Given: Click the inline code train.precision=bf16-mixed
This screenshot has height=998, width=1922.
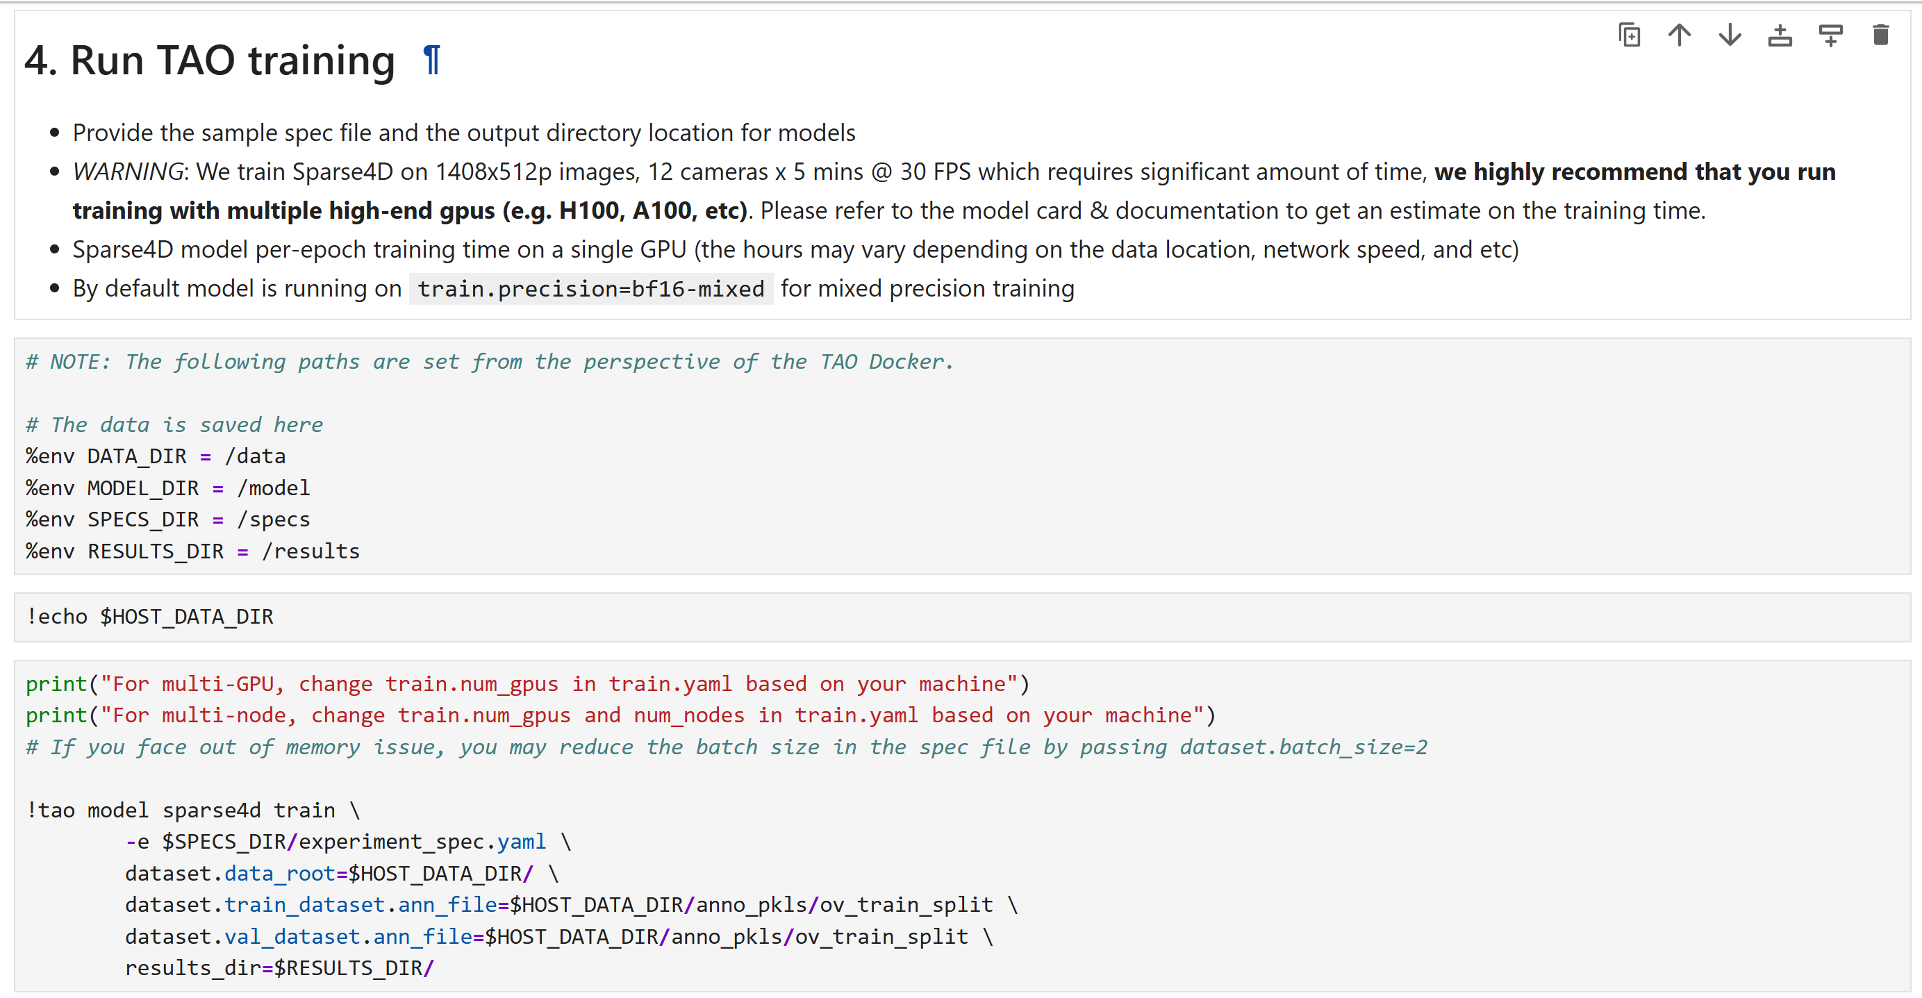Looking at the screenshot, I should [590, 289].
